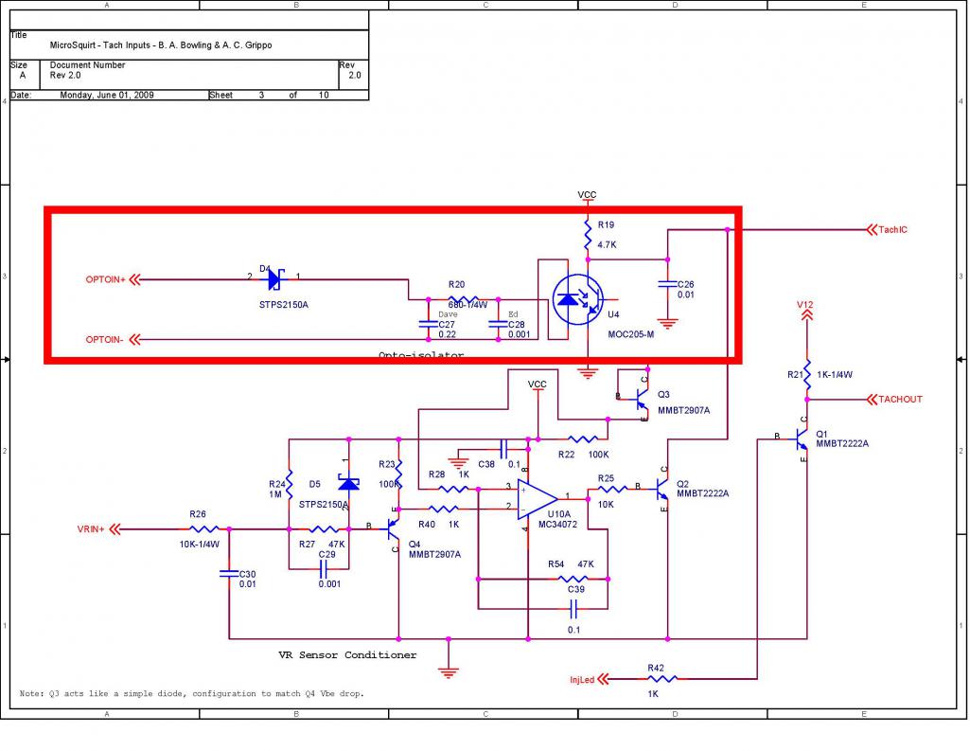Select resistor R42 1K near InjLed
This screenshot has height=751, width=970.
pyautogui.click(x=661, y=680)
